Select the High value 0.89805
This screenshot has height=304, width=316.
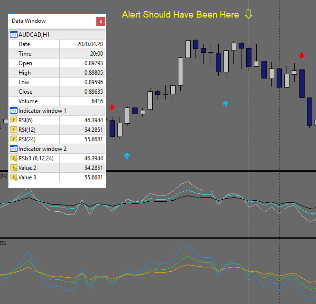(93, 73)
